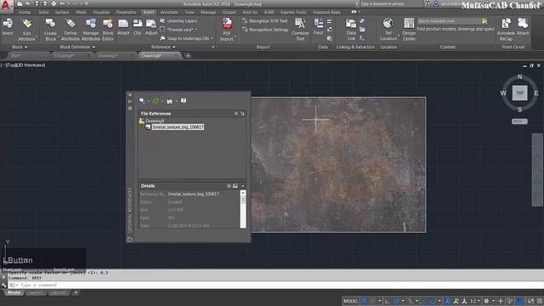544x306 pixels.
Task: Click the AutoCAD application menu logo
Action: point(6,6)
